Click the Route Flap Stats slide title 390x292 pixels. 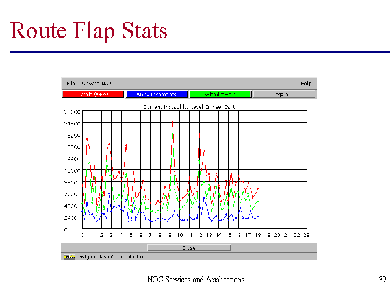(x=90, y=30)
